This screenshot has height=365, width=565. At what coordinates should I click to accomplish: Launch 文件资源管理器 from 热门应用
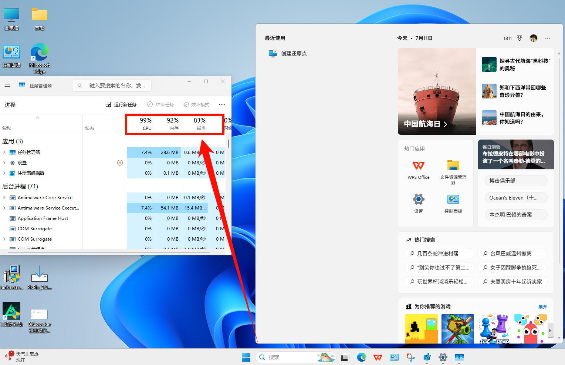pos(453,172)
